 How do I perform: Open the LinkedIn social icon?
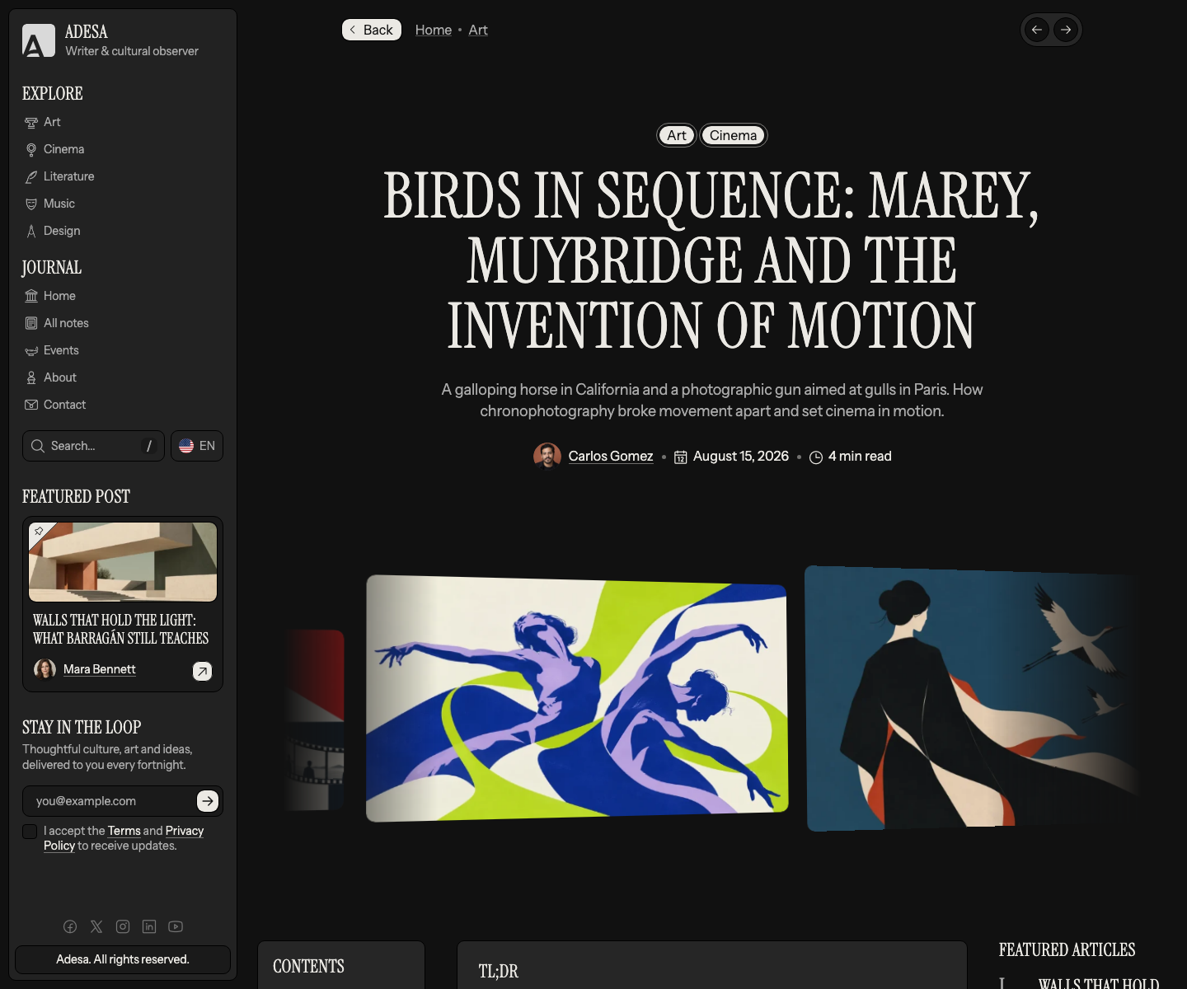[x=149, y=926]
